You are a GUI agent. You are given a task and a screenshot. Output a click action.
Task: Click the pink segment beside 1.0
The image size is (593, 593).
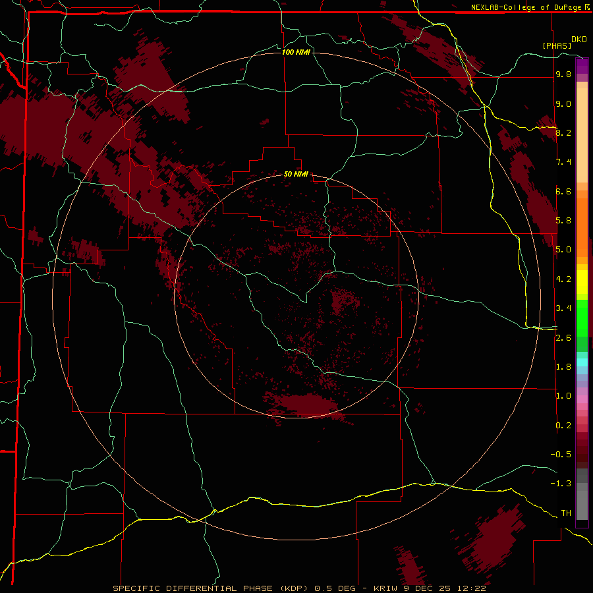coord(582,399)
